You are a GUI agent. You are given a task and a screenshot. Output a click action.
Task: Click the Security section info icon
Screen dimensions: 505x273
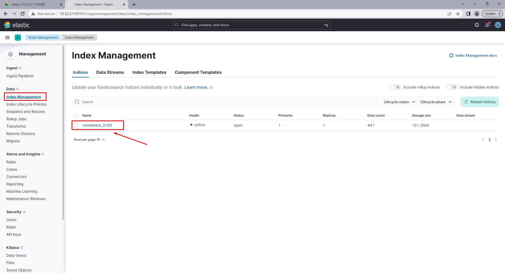[24, 212]
